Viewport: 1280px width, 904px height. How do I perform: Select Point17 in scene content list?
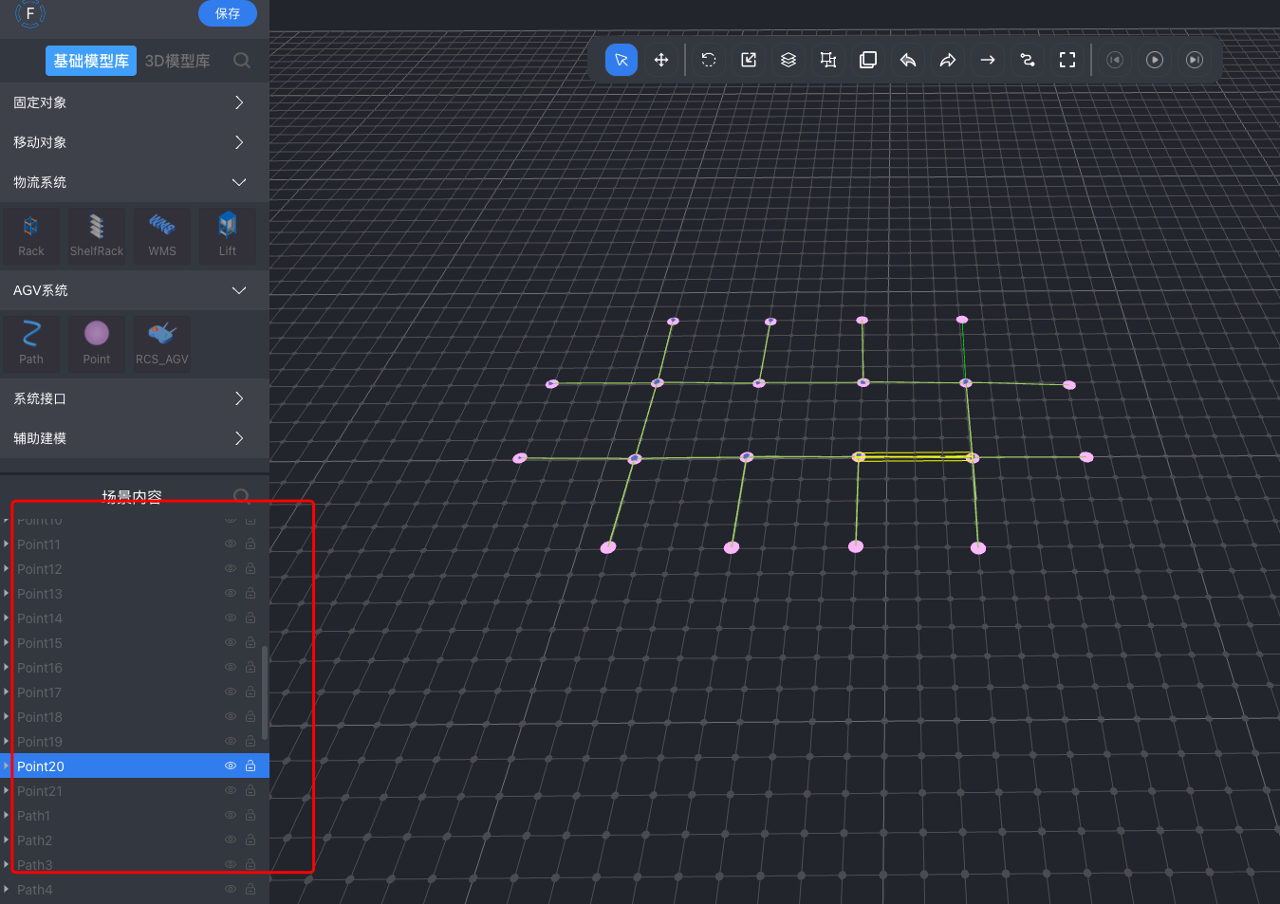coord(40,692)
